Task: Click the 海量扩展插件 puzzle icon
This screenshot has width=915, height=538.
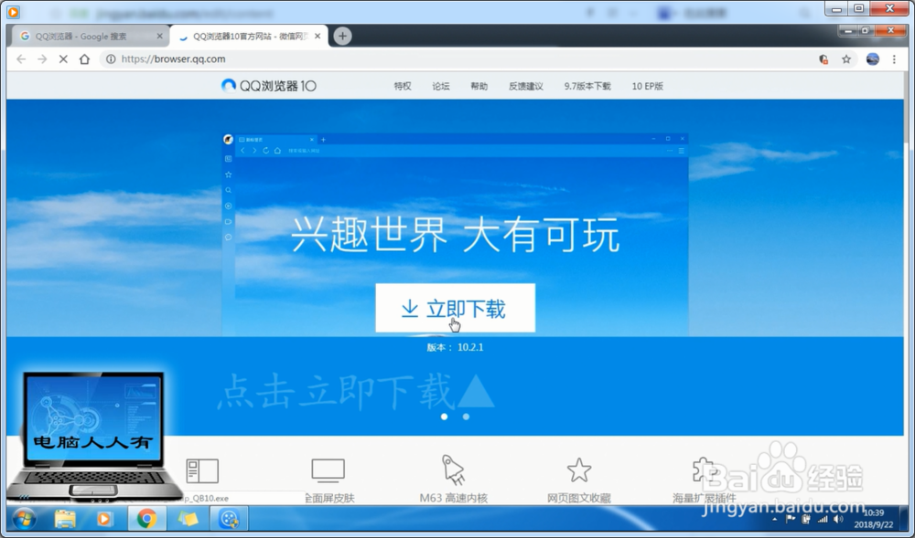Action: pos(704,469)
